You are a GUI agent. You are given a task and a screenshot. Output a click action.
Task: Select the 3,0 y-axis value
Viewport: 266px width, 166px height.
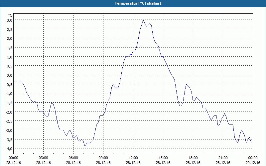click(9, 20)
